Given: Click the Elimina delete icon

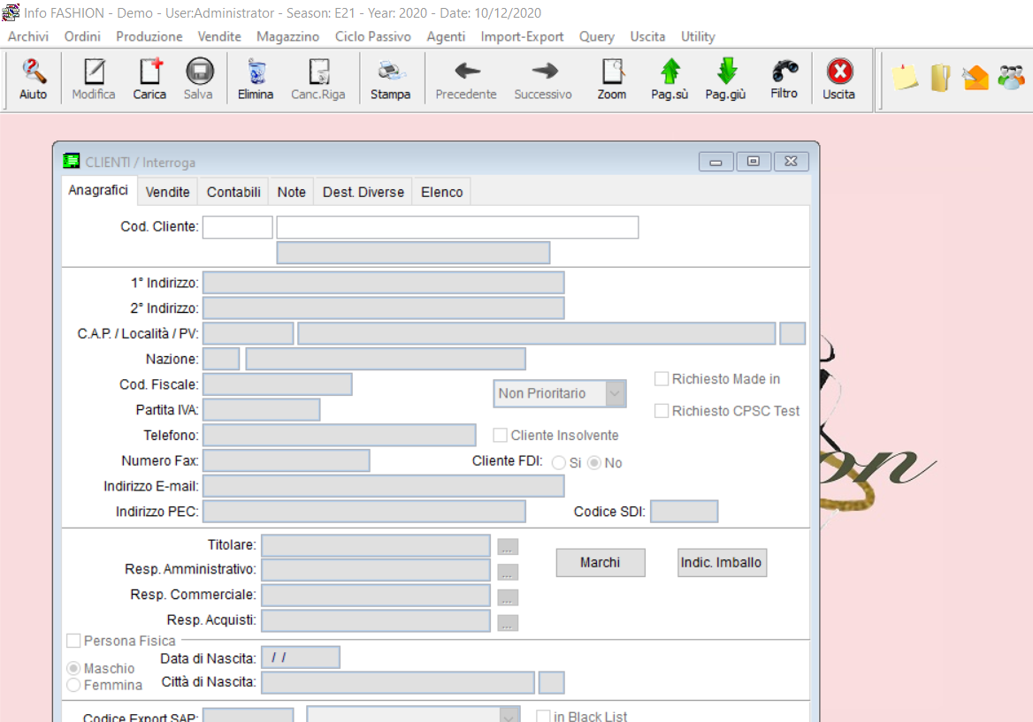Looking at the screenshot, I should [x=256, y=78].
